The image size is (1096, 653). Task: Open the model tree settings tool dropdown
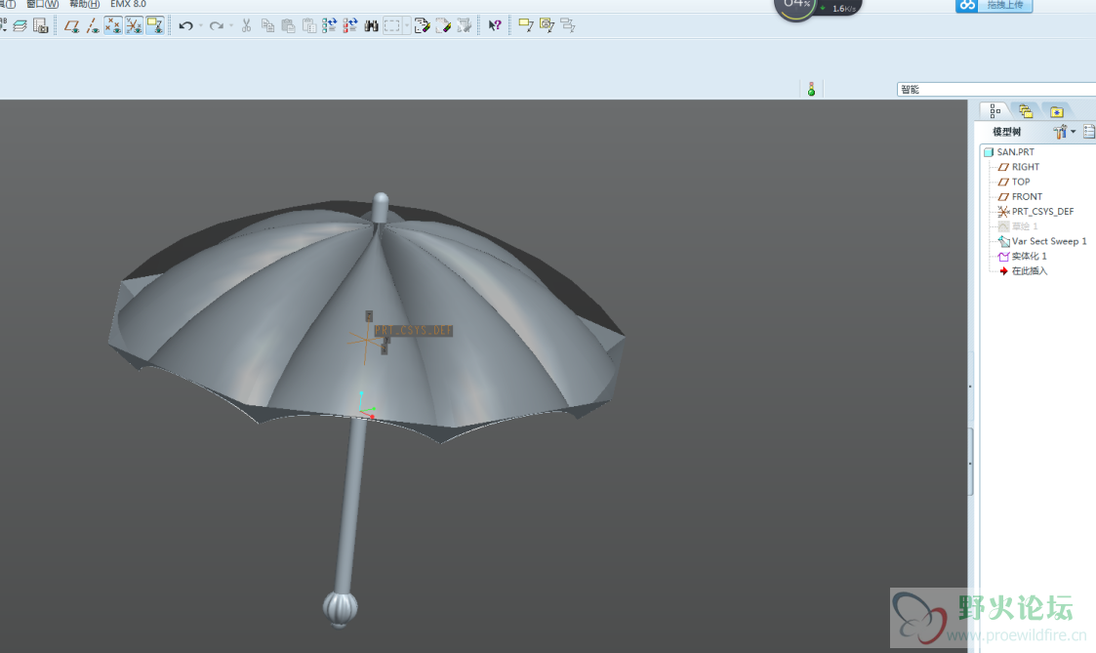[x=1065, y=132]
